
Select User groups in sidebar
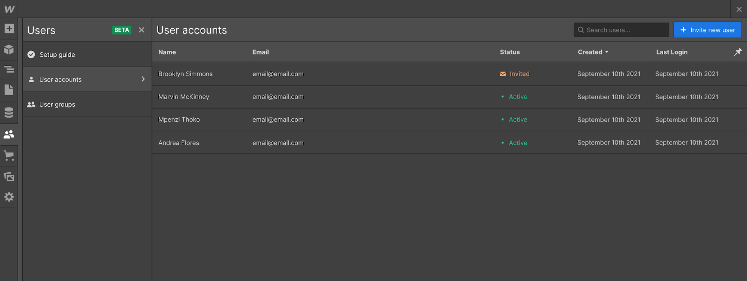pyautogui.click(x=87, y=104)
